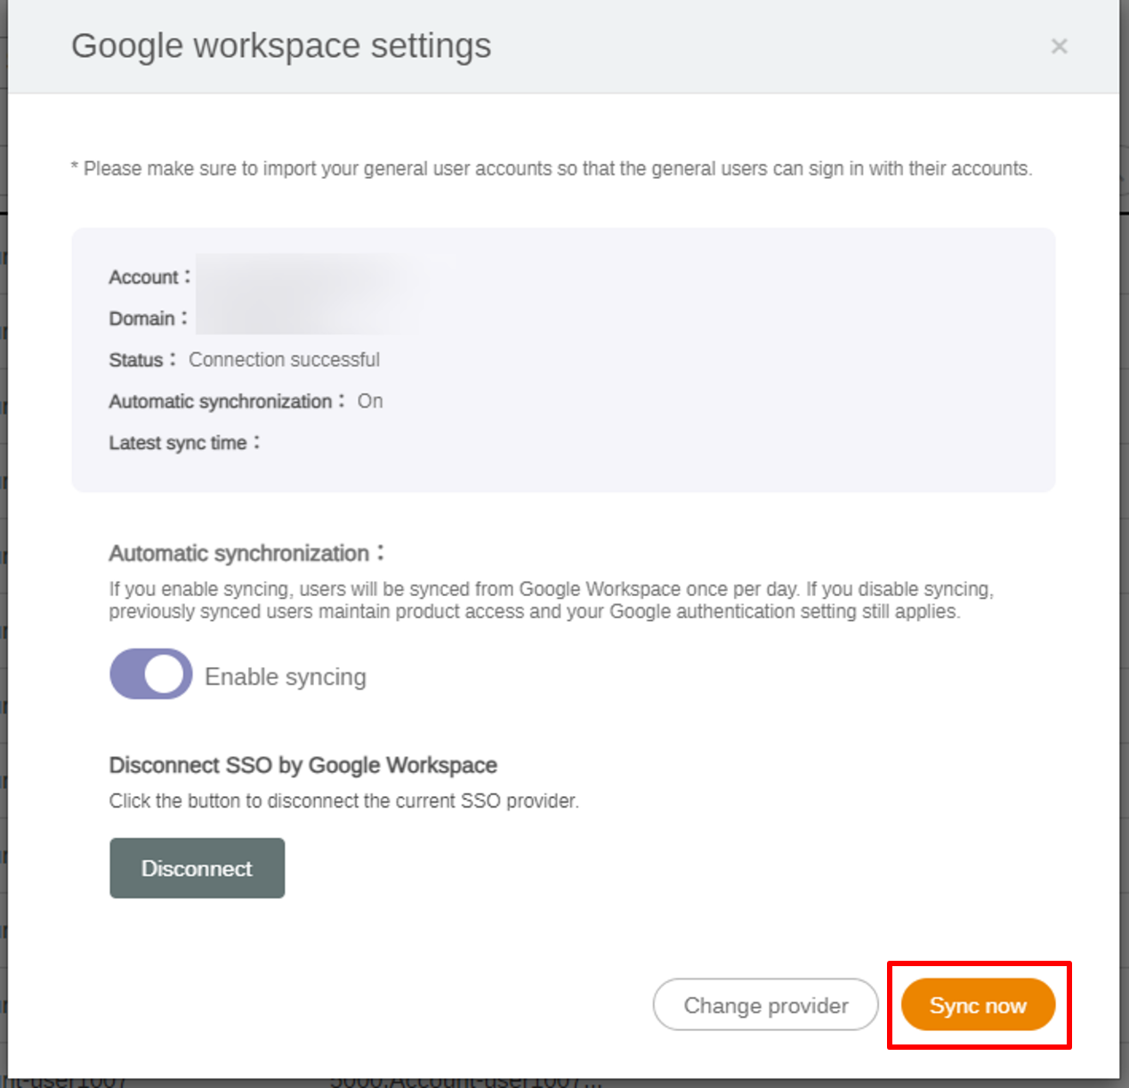Select the 'Connection successful' status text
Viewport: 1129px width, 1088px height.
(284, 360)
